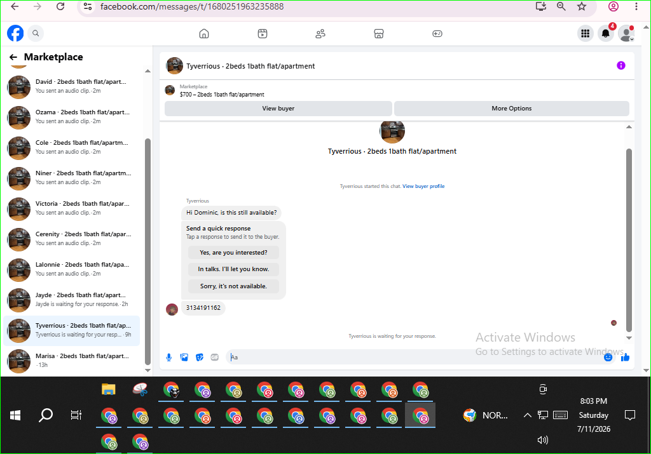Image resolution: width=651 pixels, height=454 pixels.
Task: Open Task View on the taskbar
Action: coord(76,415)
